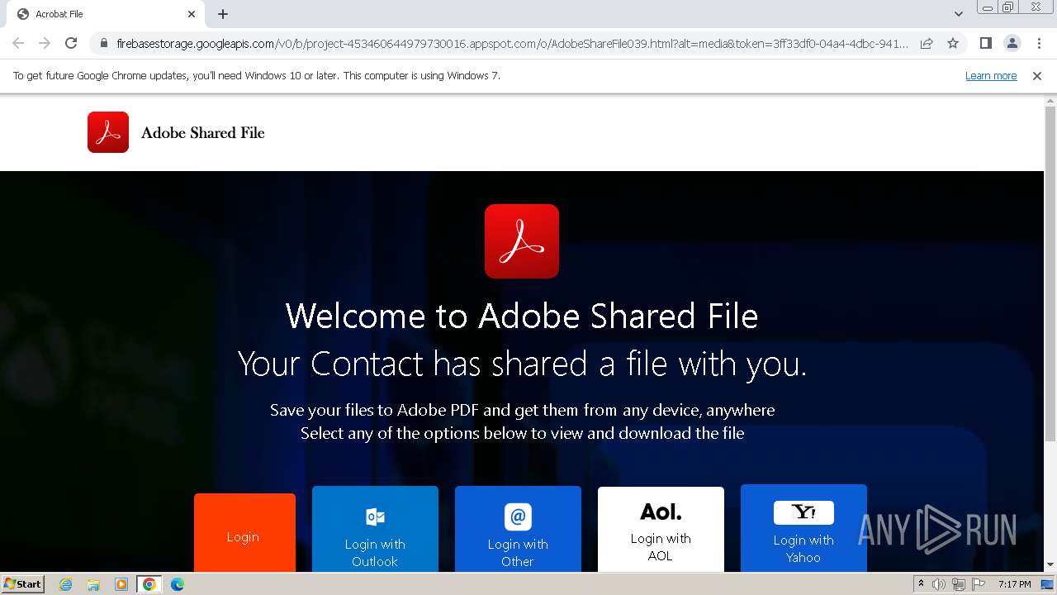Click the orange Login button
This screenshot has height=595, width=1057.
pyautogui.click(x=244, y=533)
